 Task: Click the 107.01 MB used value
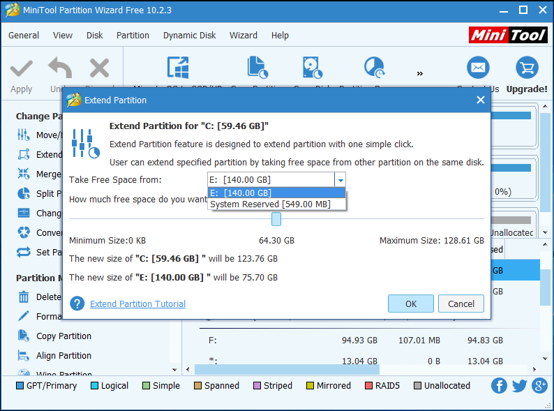coord(419,341)
